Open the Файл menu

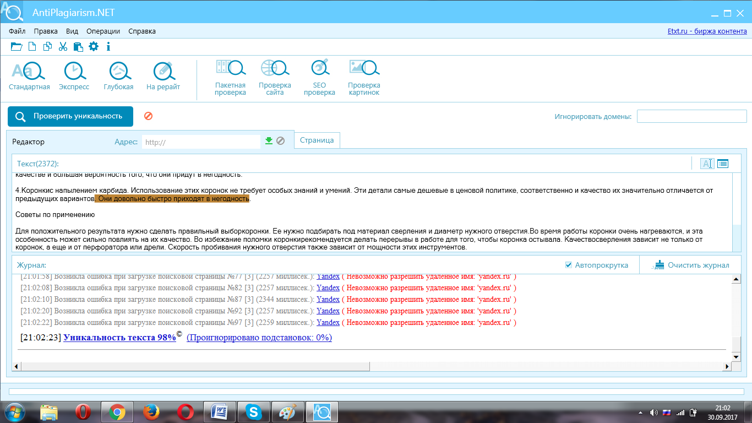click(x=17, y=31)
